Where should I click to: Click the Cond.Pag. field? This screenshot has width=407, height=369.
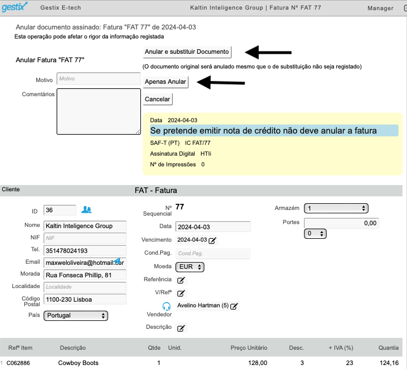[213, 254]
